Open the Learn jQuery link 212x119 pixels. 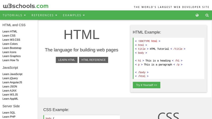tap(10, 78)
